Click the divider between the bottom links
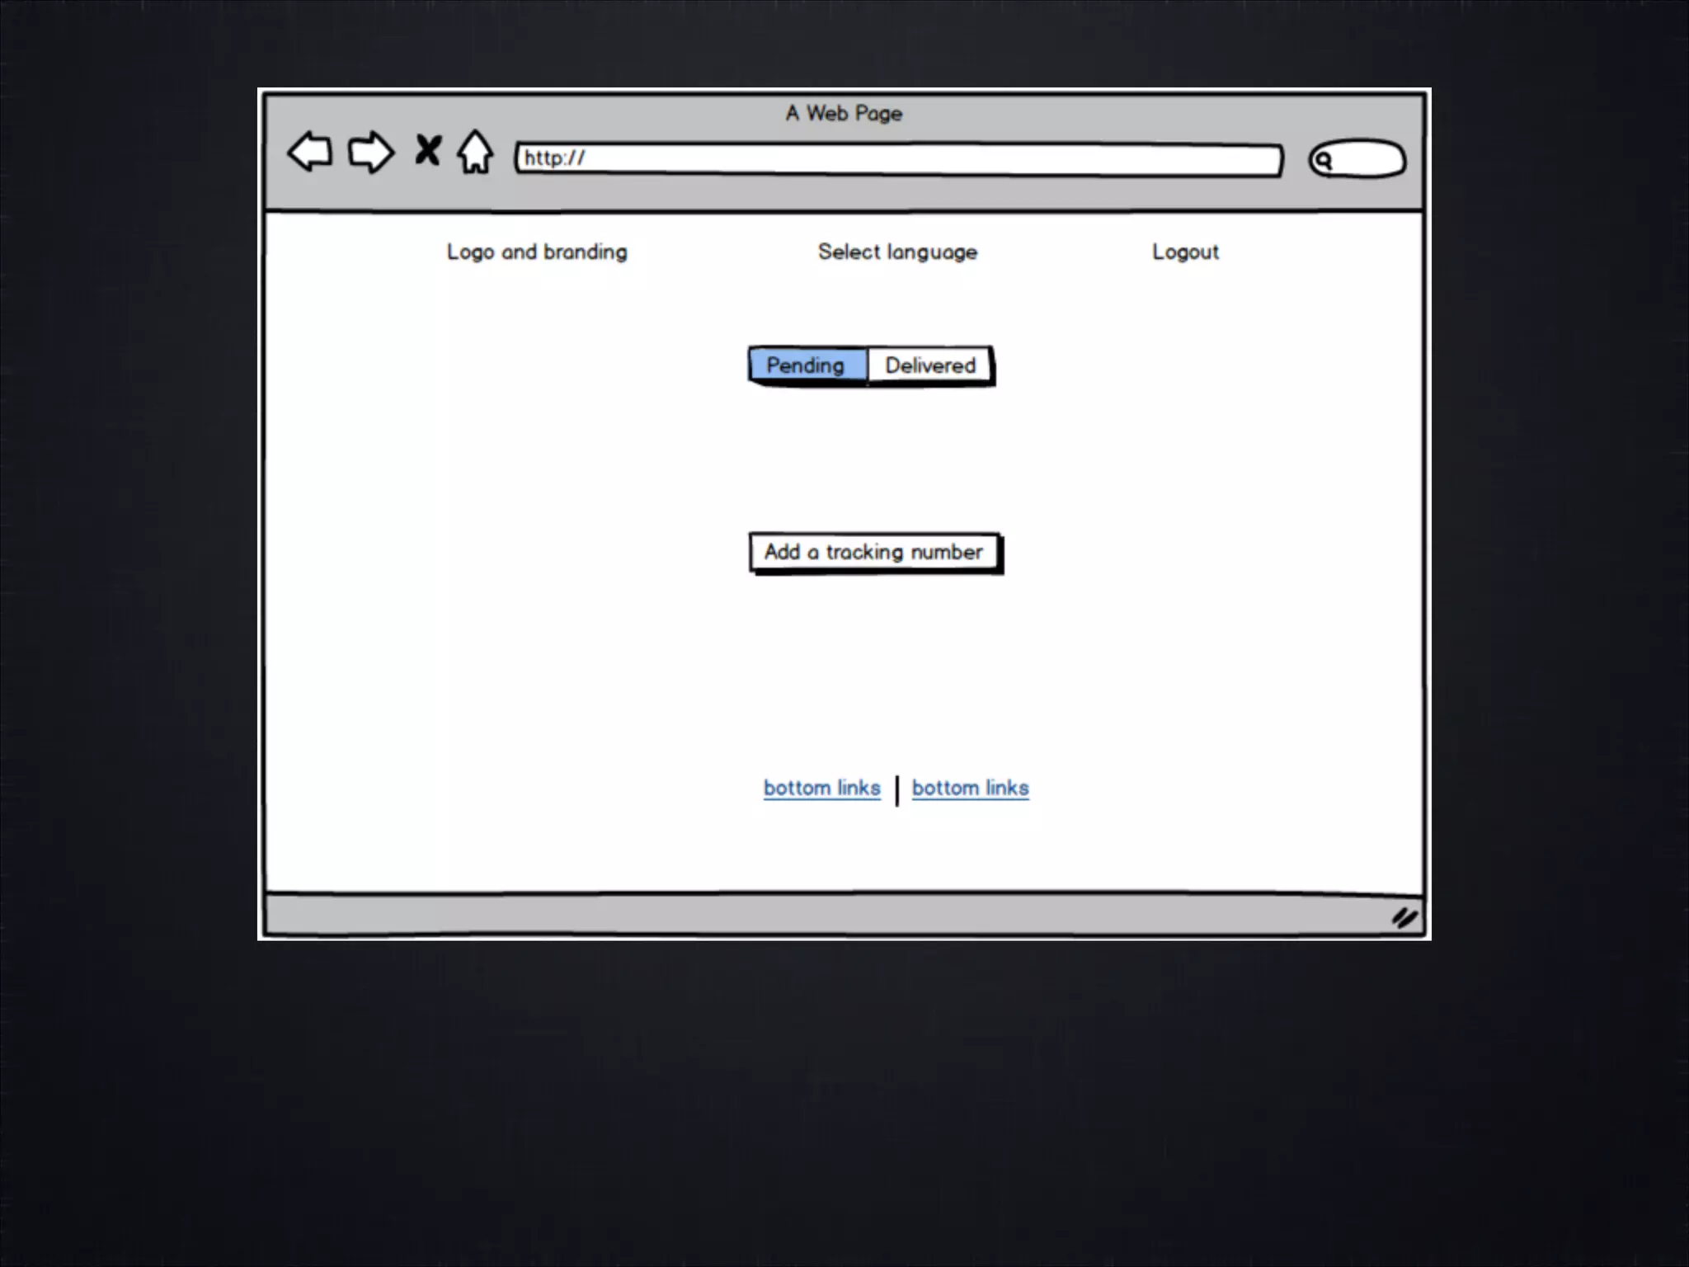 (896, 790)
